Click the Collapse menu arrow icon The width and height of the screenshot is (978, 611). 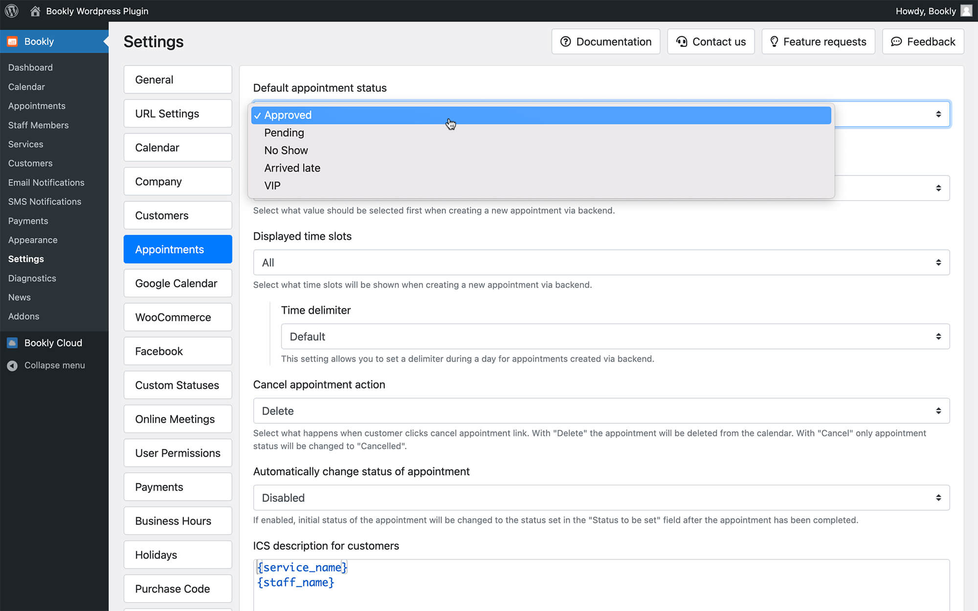pyautogui.click(x=12, y=366)
